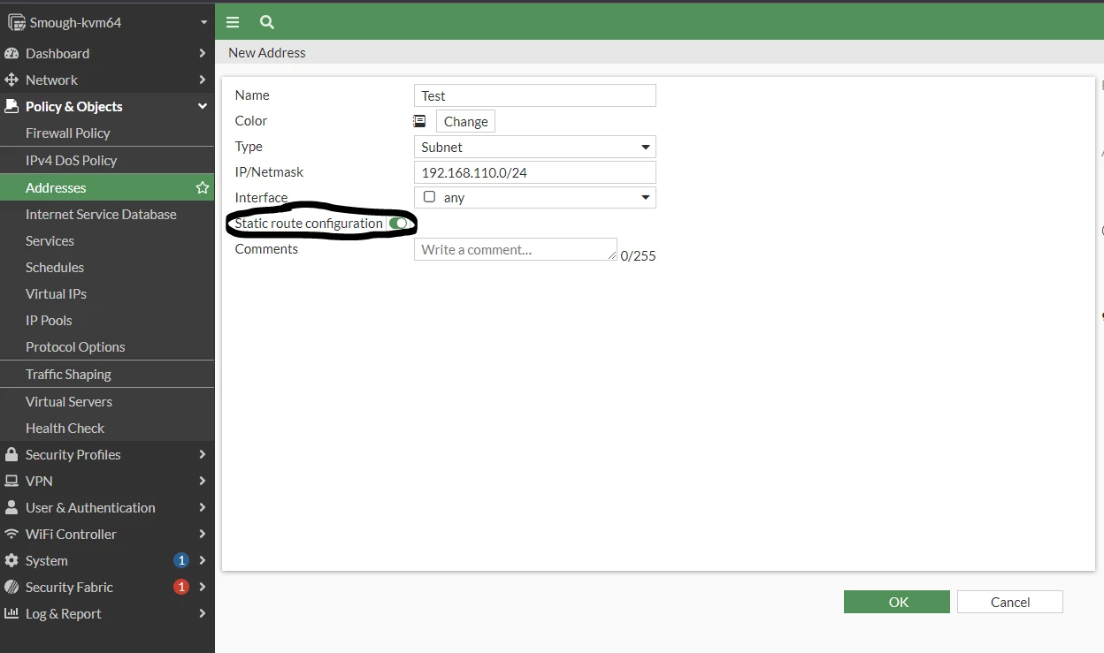
Task: Click the hamburger menu icon
Action: click(x=233, y=22)
